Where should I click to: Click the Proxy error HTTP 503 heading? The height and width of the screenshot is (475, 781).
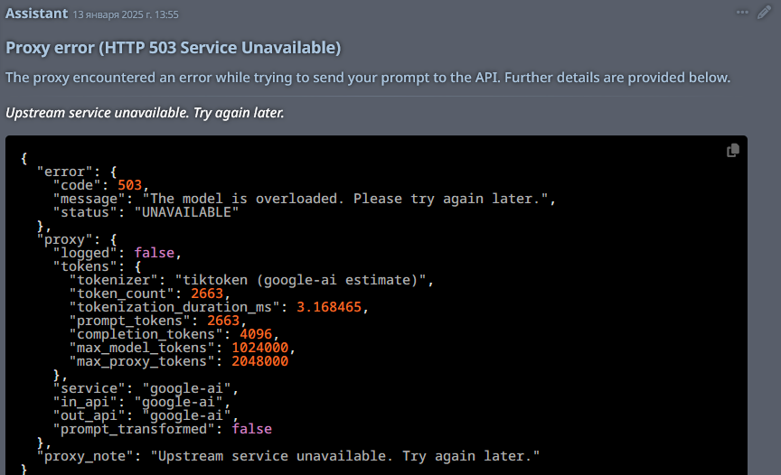click(174, 48)
